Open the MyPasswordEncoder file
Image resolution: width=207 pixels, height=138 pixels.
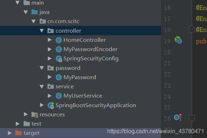click(90, 49)
